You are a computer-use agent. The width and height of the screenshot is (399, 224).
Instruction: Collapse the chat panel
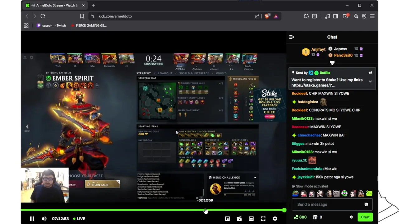point(292,37)
